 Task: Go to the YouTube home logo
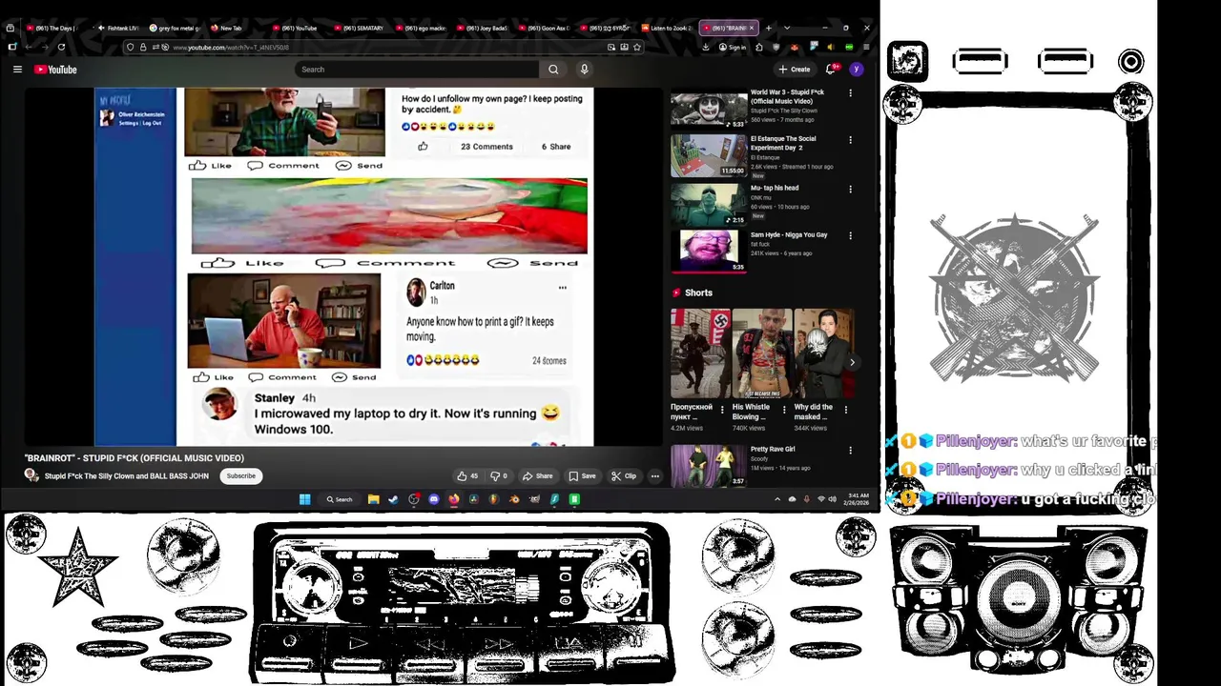(x=55, y=70)
